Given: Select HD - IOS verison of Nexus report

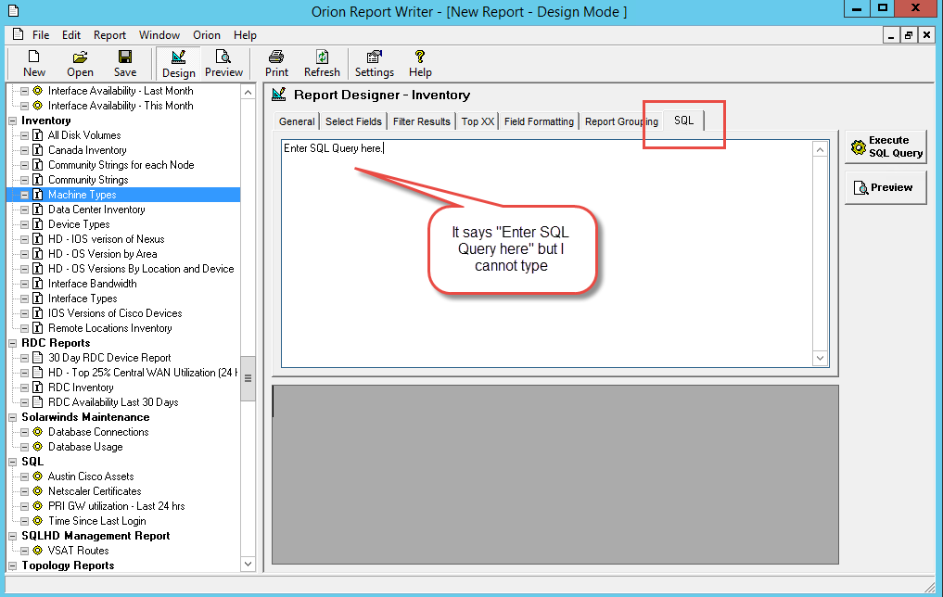Looking at the screenshot, I should click(106, 239).
